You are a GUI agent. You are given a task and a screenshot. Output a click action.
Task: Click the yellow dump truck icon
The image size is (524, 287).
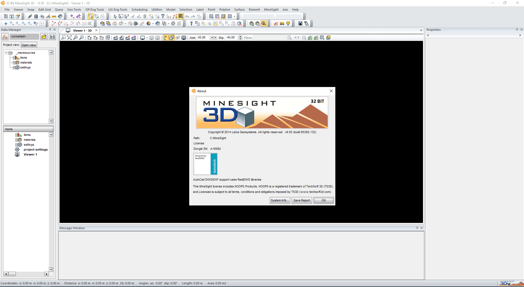(x=282, y=24)
